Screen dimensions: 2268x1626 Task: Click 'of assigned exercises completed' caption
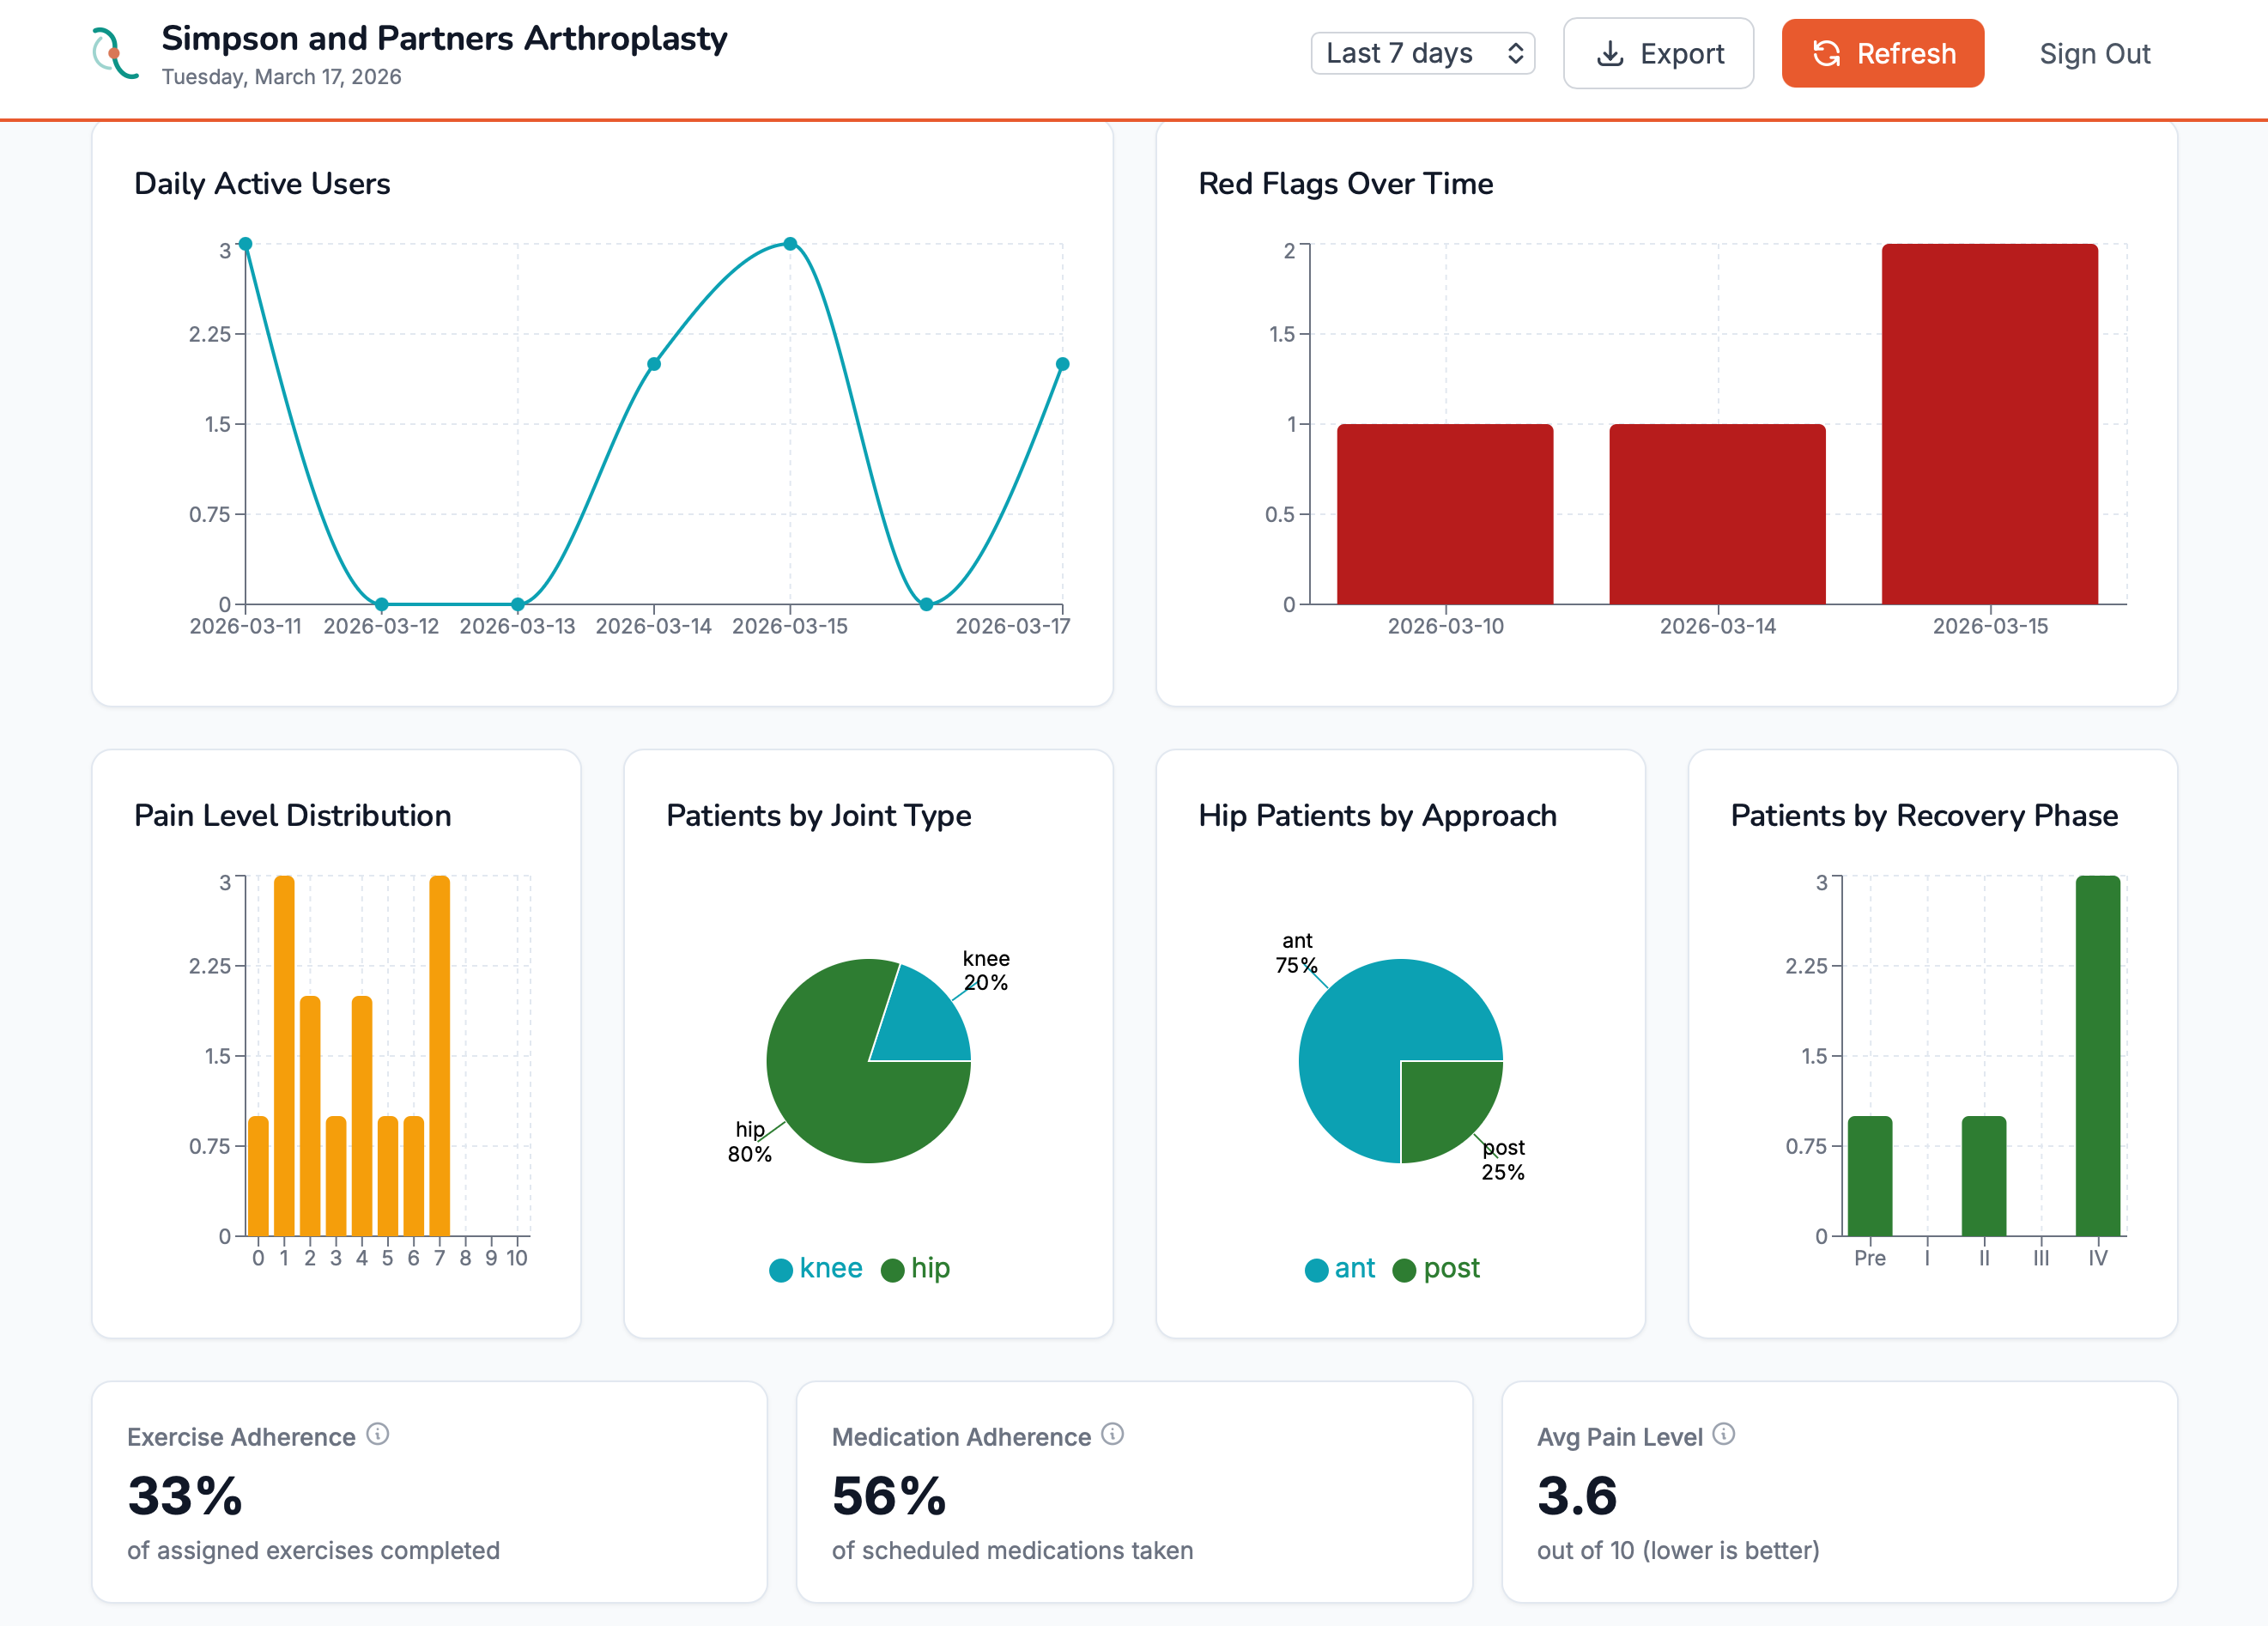(x=313, y=1550)
